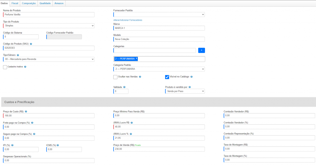This screenshot has width=316, height=166.
Task: Click help icon for (MVA) Lucro R$
Action: (131, 123)
